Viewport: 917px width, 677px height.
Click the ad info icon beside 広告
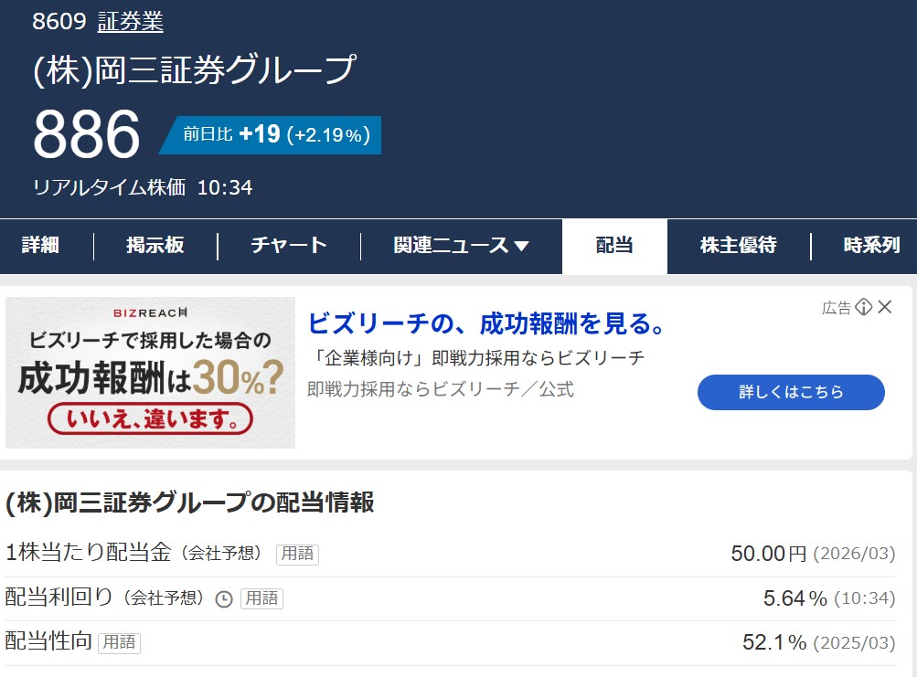[x=863, y=307]
